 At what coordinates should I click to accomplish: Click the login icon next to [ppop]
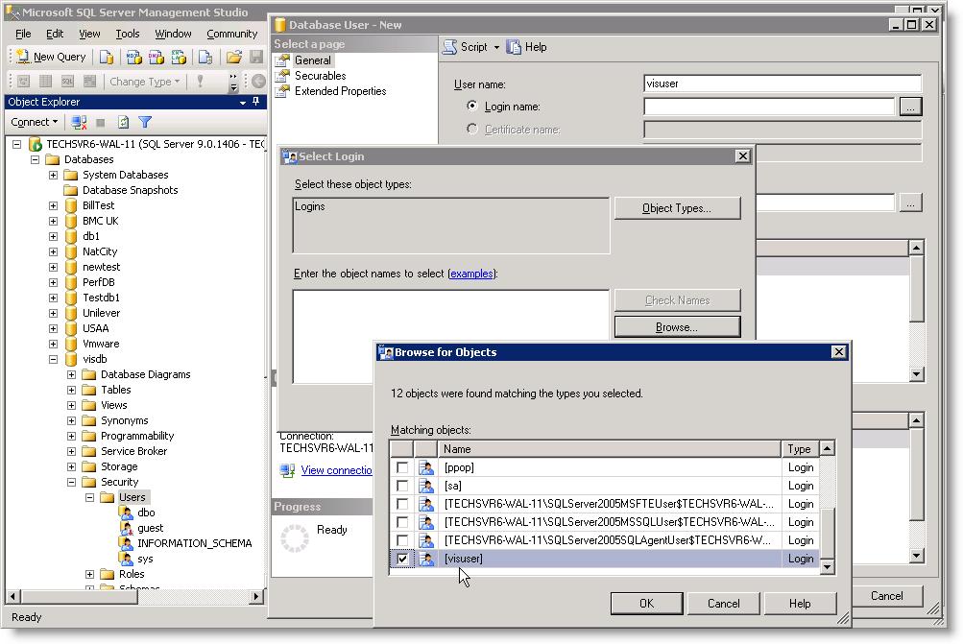point(425,467)
